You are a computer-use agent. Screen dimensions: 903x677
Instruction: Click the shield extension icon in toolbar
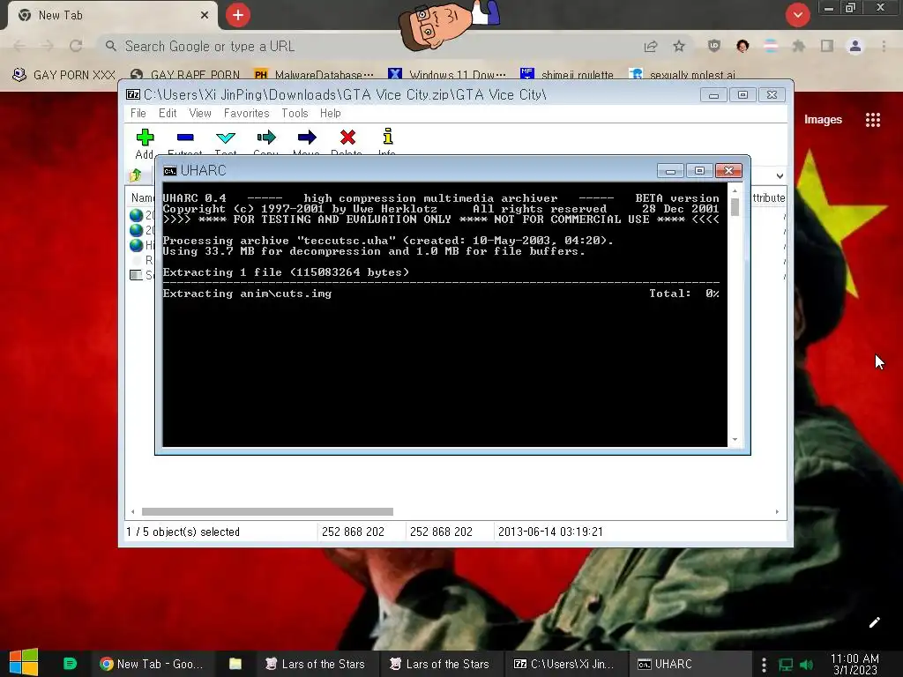714,46
